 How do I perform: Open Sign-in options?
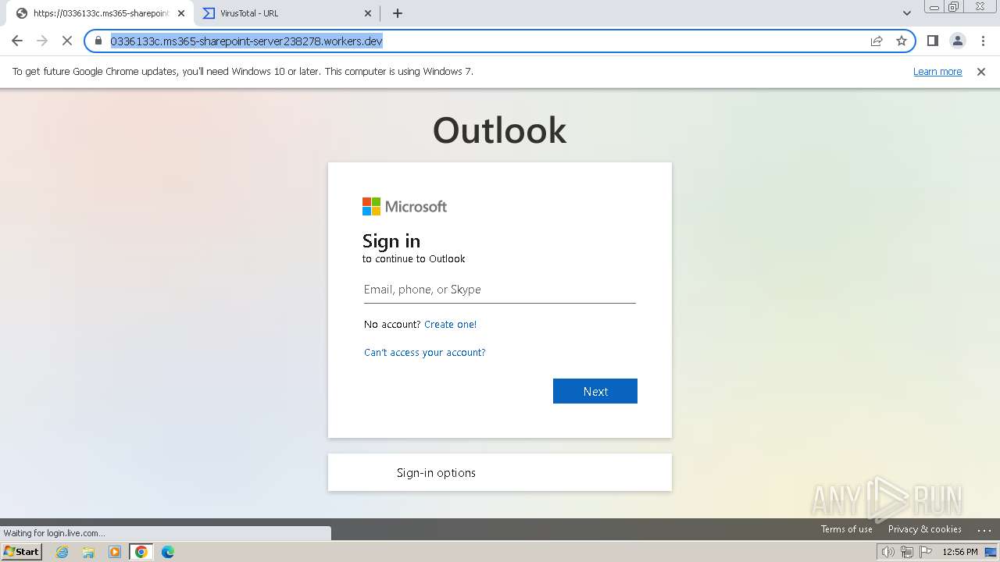500,472
